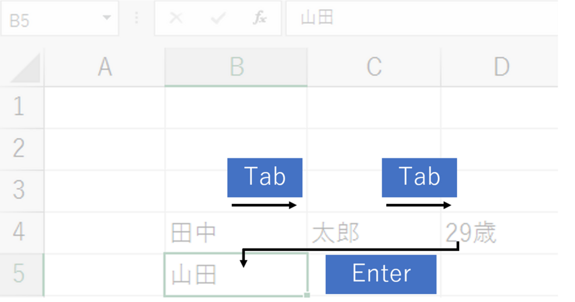
Task: Click the Cancel (X) formula bar icon
Action: pos(176,18)
